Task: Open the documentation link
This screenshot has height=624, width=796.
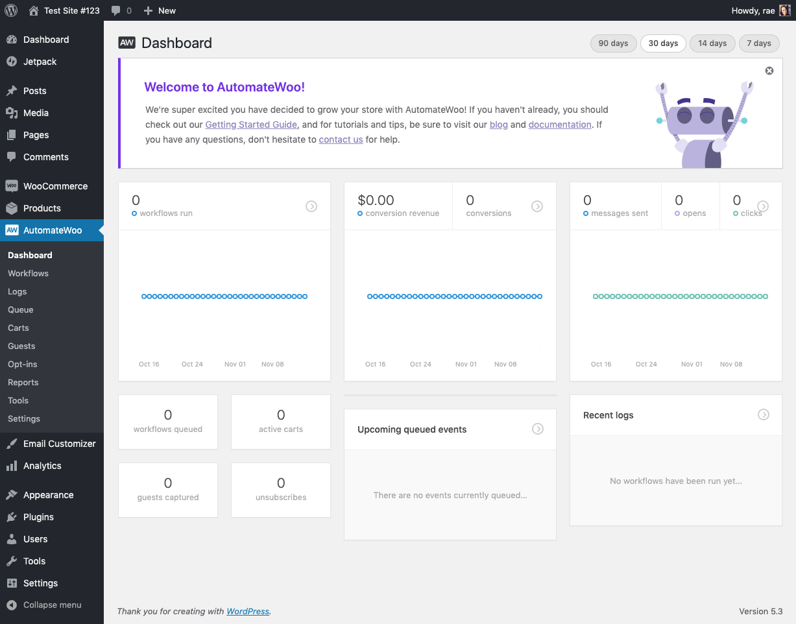Action: pyautogui.click(x=560, y=125)
